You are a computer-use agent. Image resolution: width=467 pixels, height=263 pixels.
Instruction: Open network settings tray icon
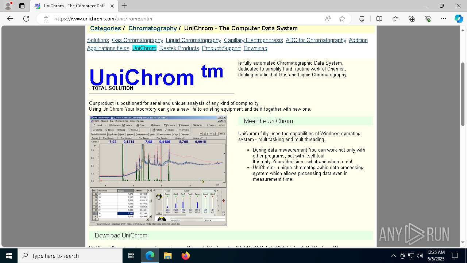pyautogui.click(x=411, y=256)
